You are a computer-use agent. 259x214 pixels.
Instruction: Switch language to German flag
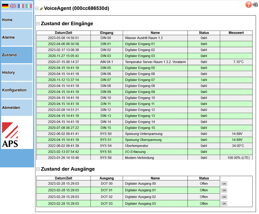5,6
